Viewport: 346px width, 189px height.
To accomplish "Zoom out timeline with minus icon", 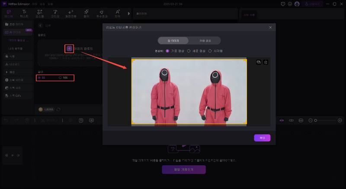I will coord(311,120).
